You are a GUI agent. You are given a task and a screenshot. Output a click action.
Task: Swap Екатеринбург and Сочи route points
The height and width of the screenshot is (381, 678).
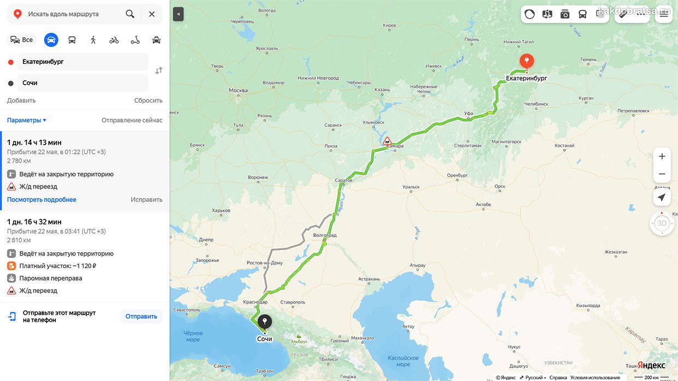coord(159,71)
